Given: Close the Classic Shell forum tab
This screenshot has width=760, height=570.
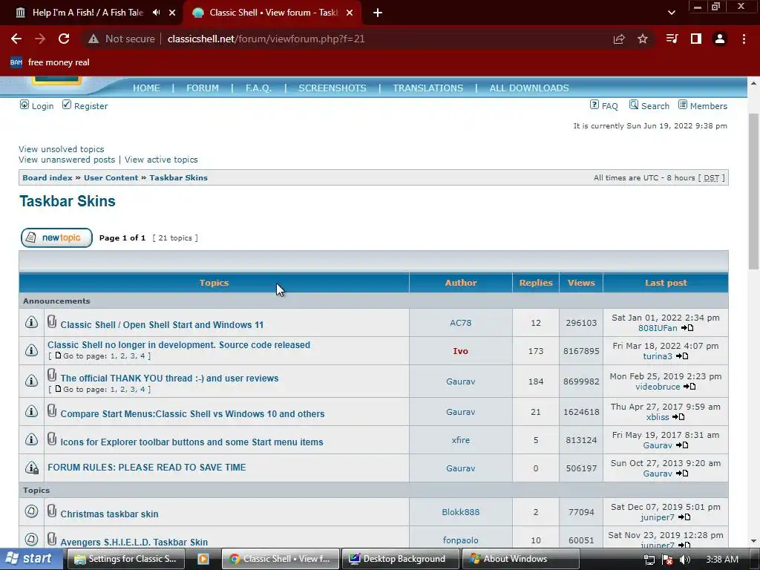Looking at the screenshot, I should 350,13.
